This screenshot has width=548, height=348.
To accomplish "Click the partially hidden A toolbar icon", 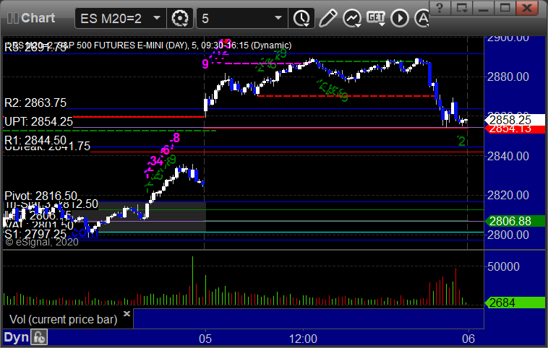I will (x=422, y=18).
